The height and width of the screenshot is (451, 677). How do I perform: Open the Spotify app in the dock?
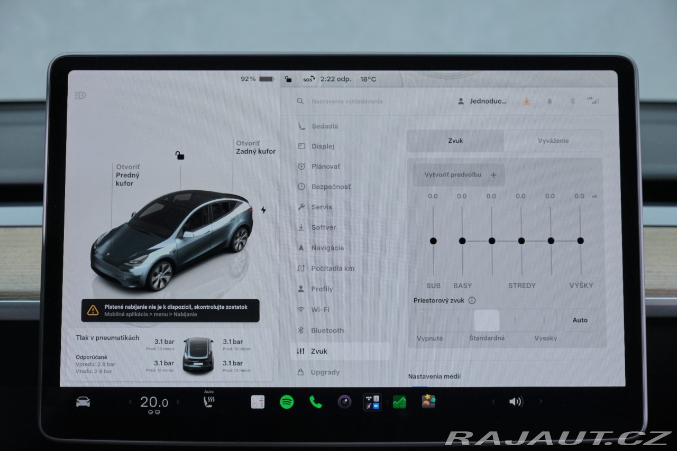pyautogui.click(x=287, y=402)
